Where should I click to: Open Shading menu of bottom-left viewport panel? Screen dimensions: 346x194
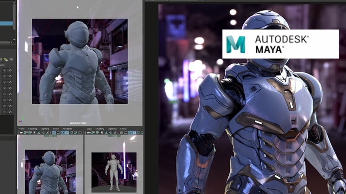pos(32,129)
